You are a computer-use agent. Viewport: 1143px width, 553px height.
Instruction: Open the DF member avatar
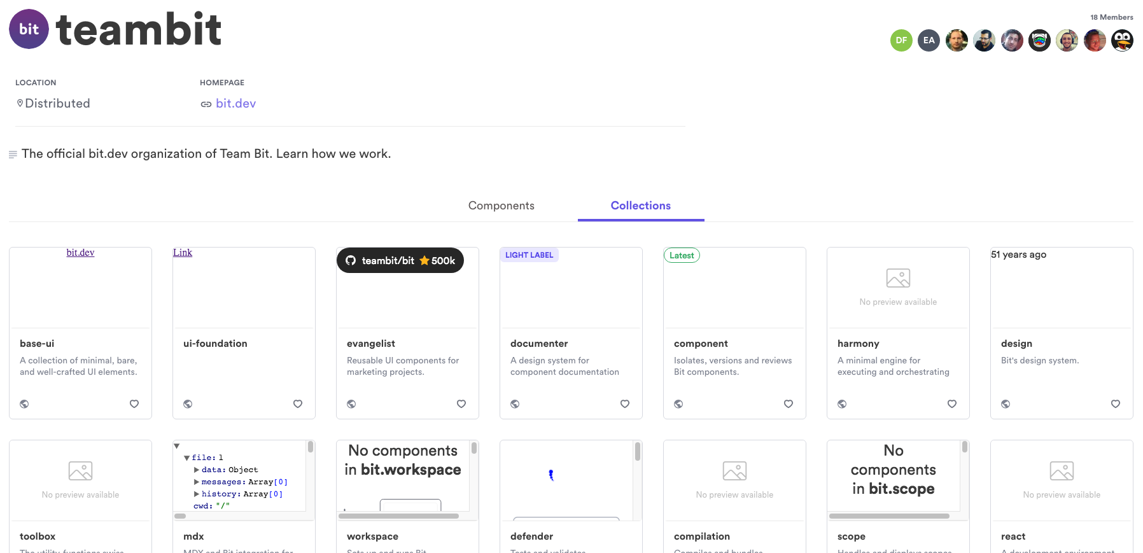click(x=901, y=40)
